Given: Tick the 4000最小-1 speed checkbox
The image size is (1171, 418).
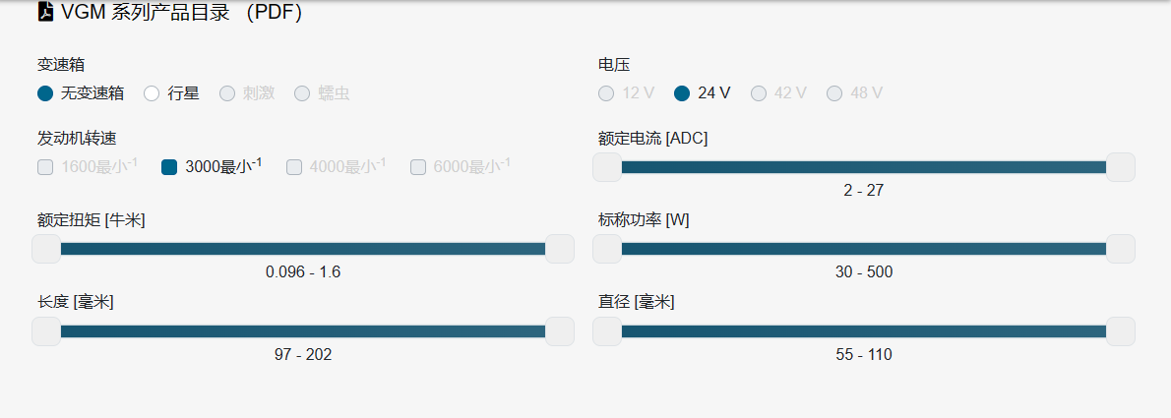Looking at the screenshot, I should [x=294, y=167].
